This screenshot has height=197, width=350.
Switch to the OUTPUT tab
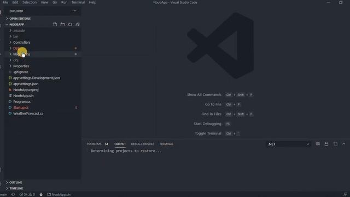coord(120,144)
